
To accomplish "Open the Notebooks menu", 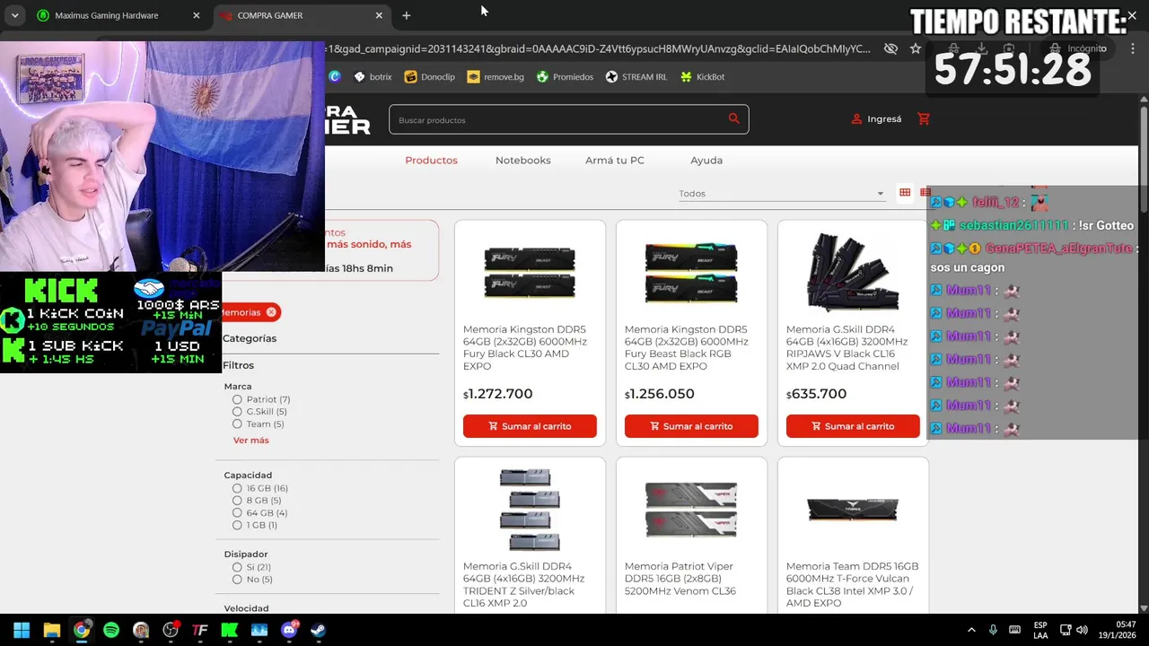I will click(x=522, y=161).
